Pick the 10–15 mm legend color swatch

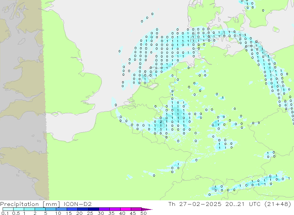61,209
